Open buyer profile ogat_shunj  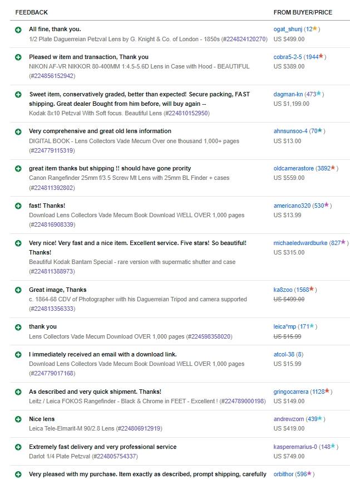tap(288, 29)
